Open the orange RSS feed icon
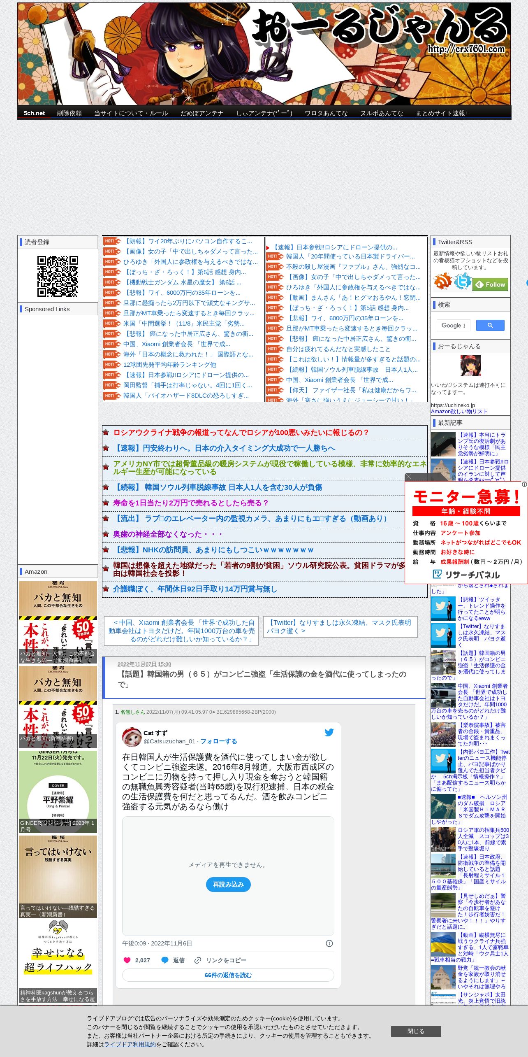The image size is (528, 1057). [x=443, y=282]
